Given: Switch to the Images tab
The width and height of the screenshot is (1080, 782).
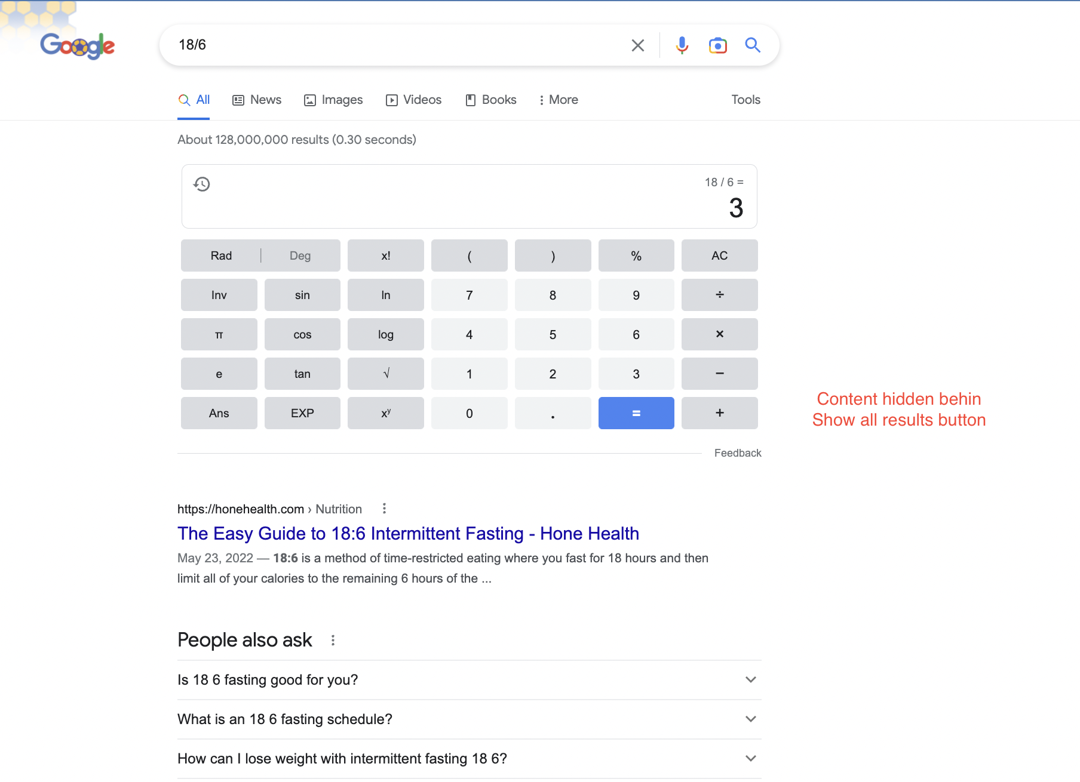Looking at the screenshot, I should (333, 100).
